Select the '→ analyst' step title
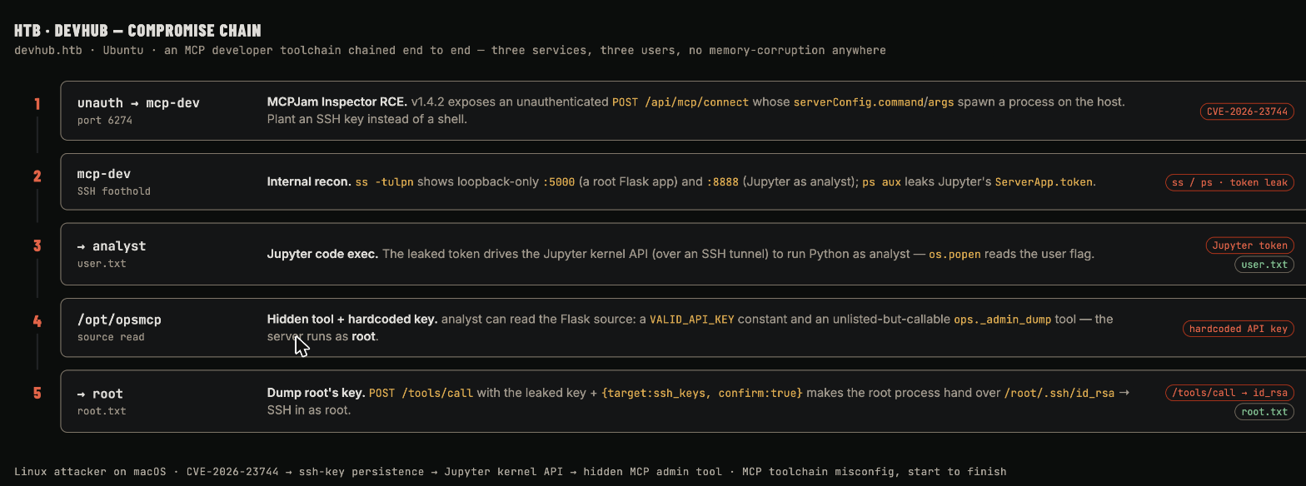Image resolution: width=1306 pixels, height=486 pixels. pos(112,246)
